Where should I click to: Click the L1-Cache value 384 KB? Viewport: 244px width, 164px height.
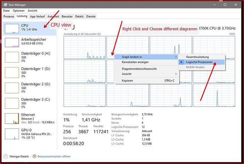tap(146, 135)
